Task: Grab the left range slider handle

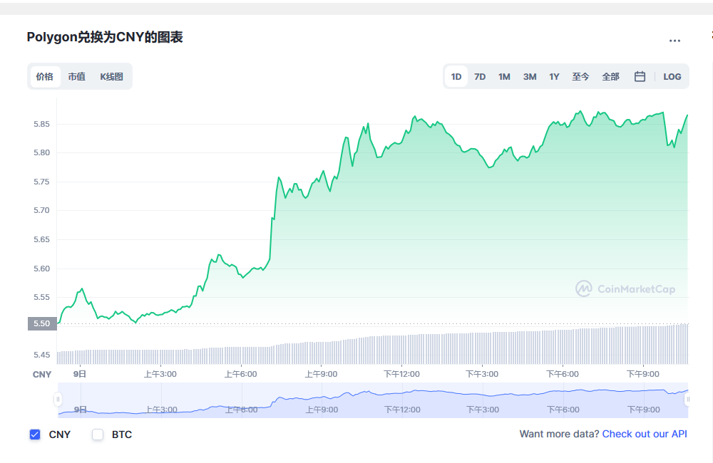Action: coord(58,399)
